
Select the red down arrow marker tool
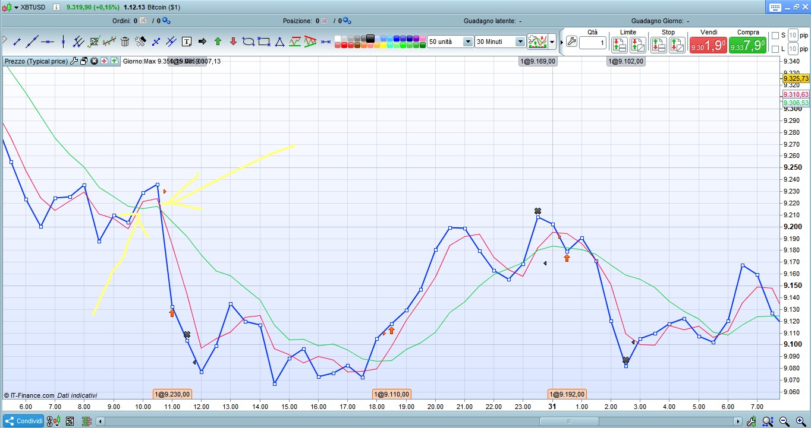[x=233, y=42]
